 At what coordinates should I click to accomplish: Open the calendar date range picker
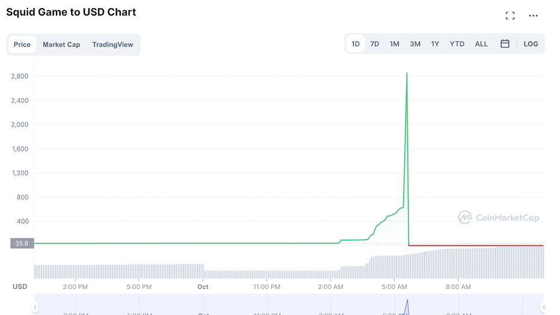coord(505,44)
